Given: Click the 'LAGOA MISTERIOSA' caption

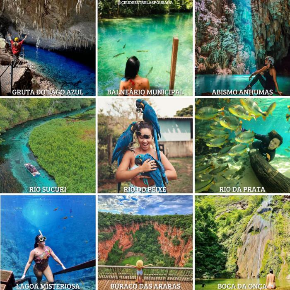Looking at the screenshot, I should [48, 286].
